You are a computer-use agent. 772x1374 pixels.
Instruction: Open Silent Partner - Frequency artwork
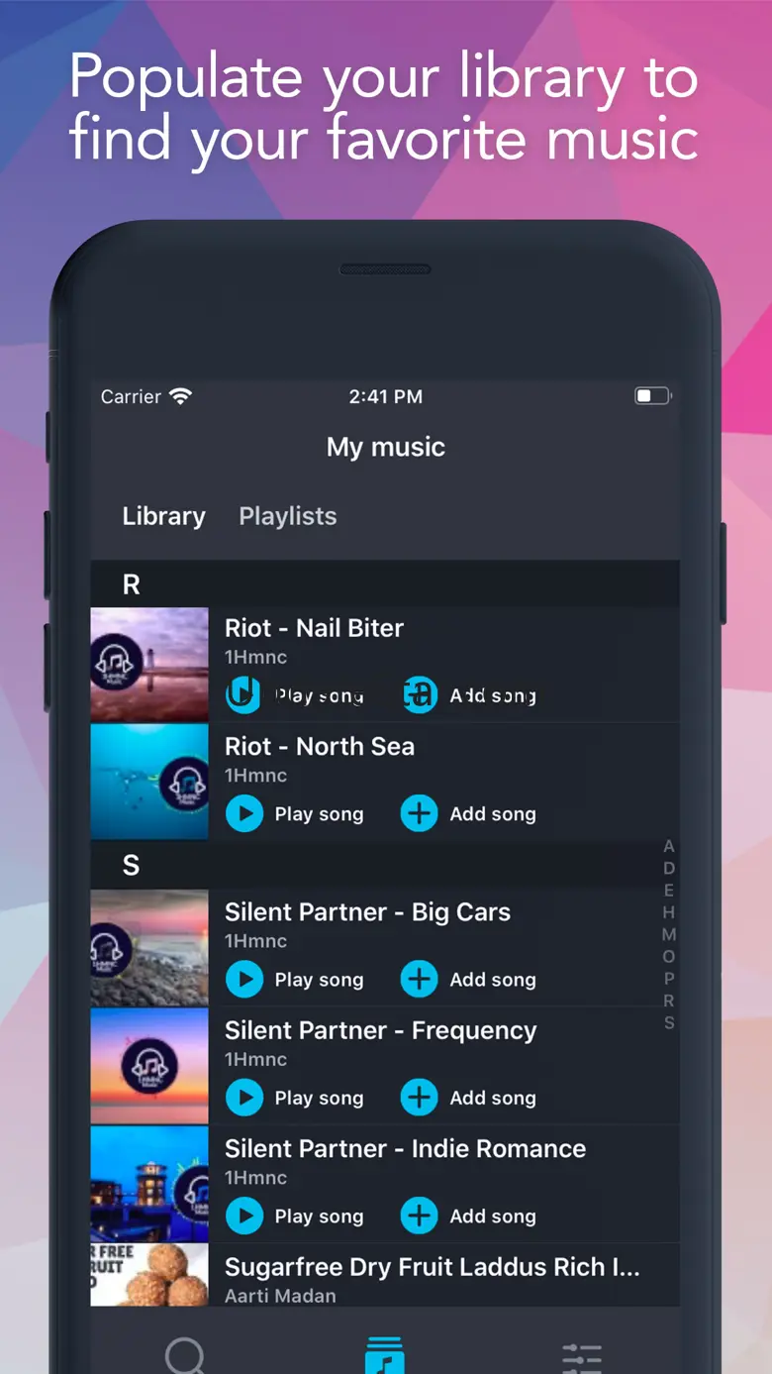(149, 1066)
